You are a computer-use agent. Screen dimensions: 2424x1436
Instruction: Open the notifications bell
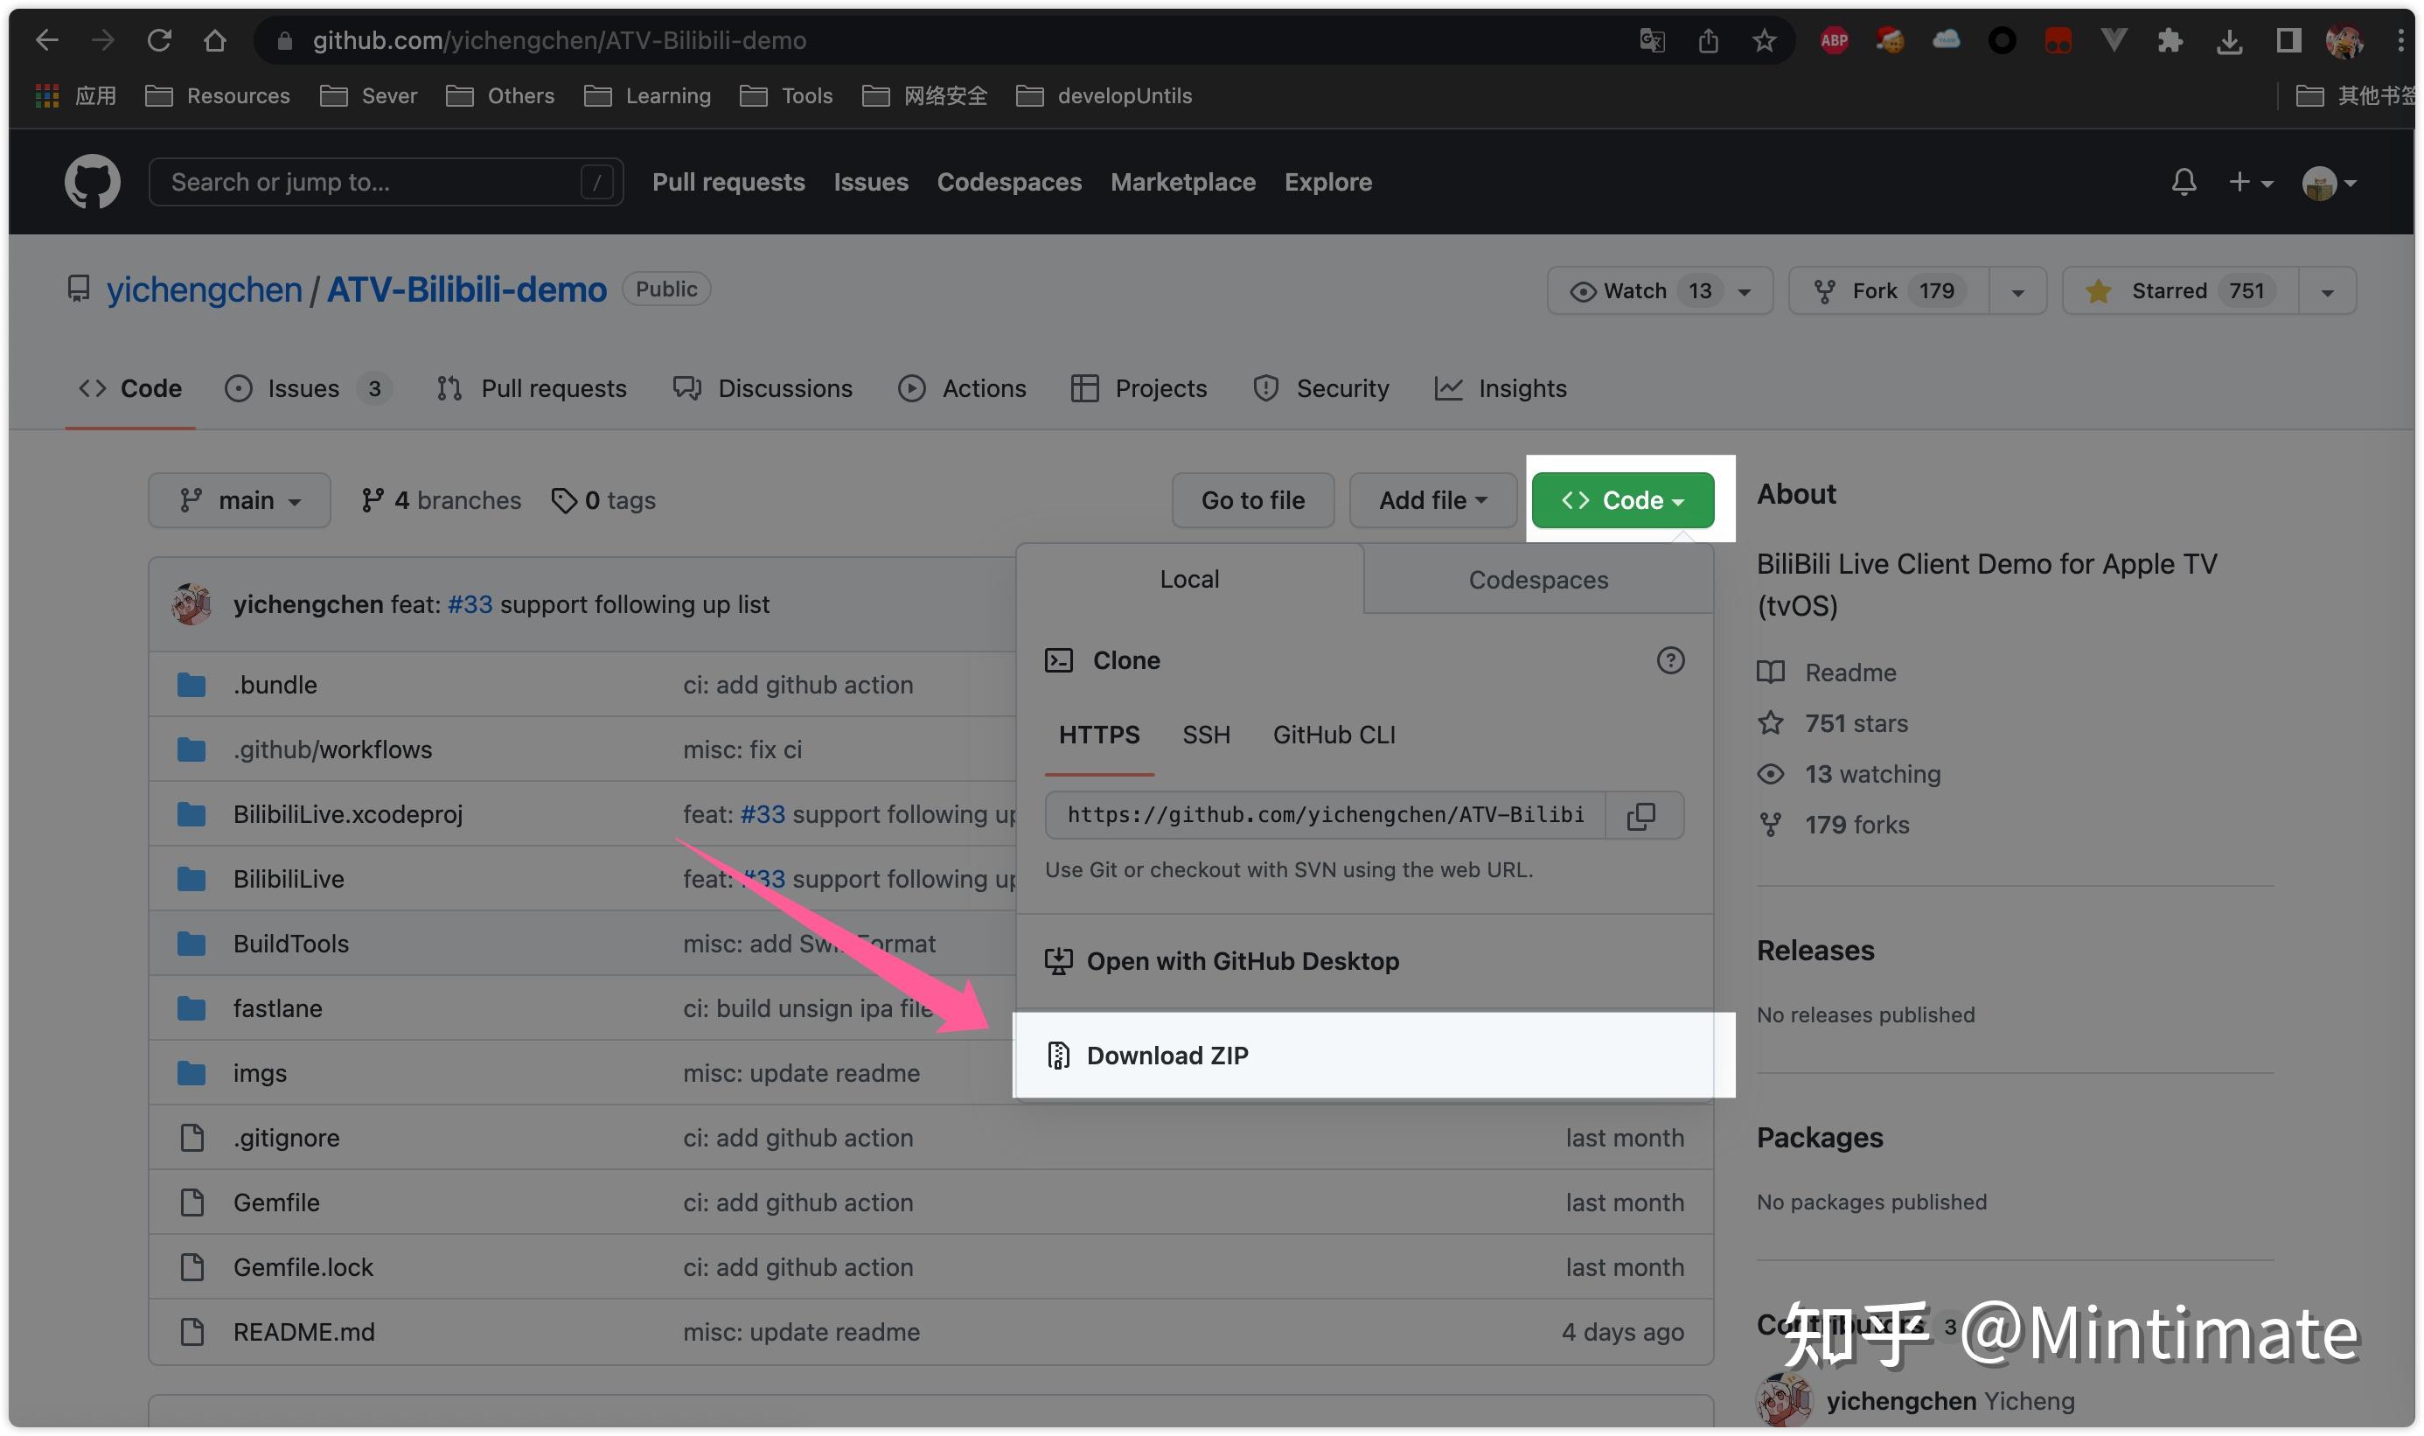[2184, 182]
